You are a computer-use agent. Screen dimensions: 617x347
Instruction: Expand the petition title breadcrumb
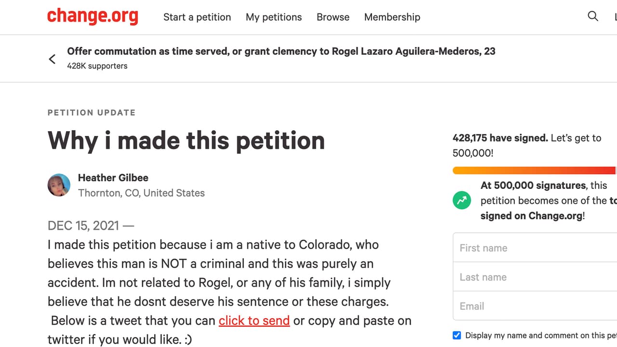pos(281,51)
